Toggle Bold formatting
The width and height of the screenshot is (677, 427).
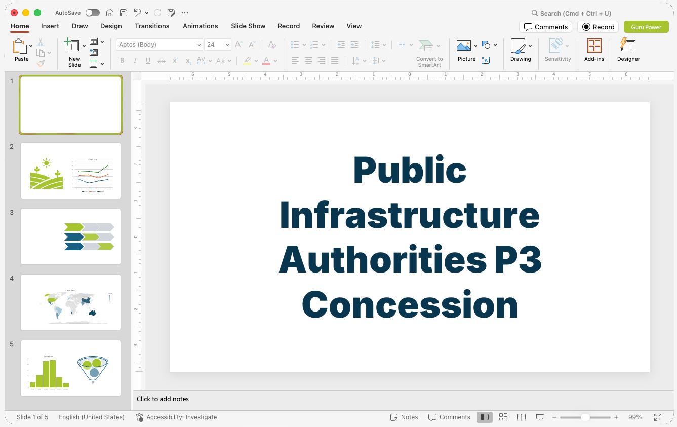point(122,61)
